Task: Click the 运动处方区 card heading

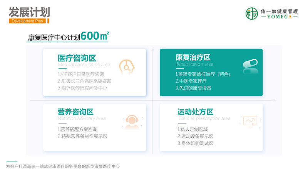Action: (x=195, y=112)
